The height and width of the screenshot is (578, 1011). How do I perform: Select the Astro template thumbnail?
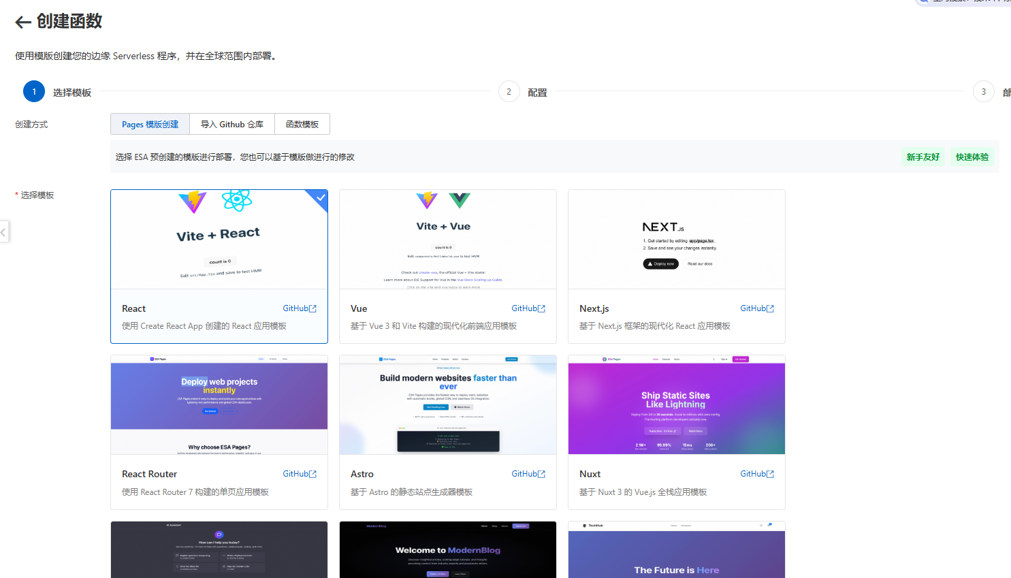point(447,405)
